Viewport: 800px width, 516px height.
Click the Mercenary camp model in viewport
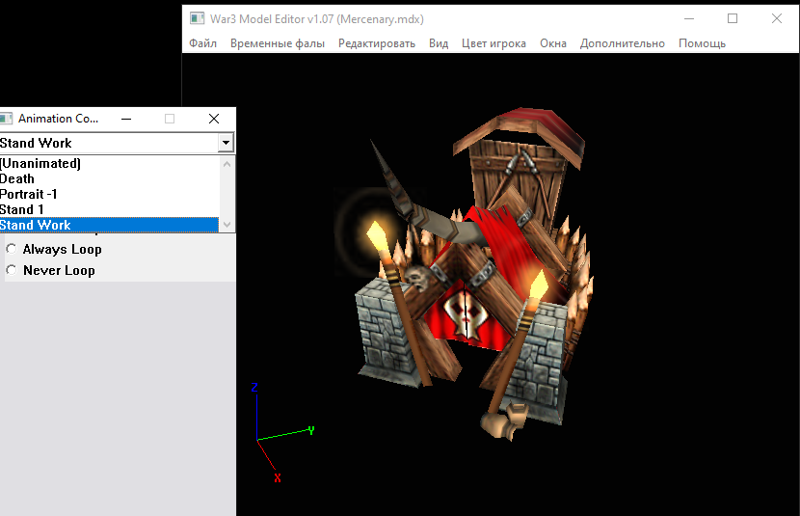tap(472, 276)
